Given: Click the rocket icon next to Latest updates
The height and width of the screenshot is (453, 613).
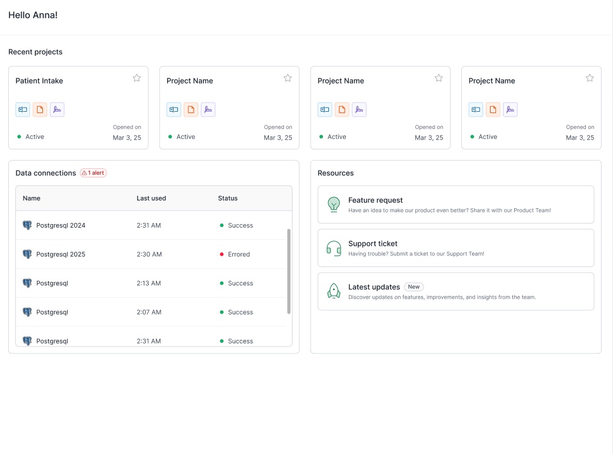Looking at the screenshot, I should [x=334, y=291].
